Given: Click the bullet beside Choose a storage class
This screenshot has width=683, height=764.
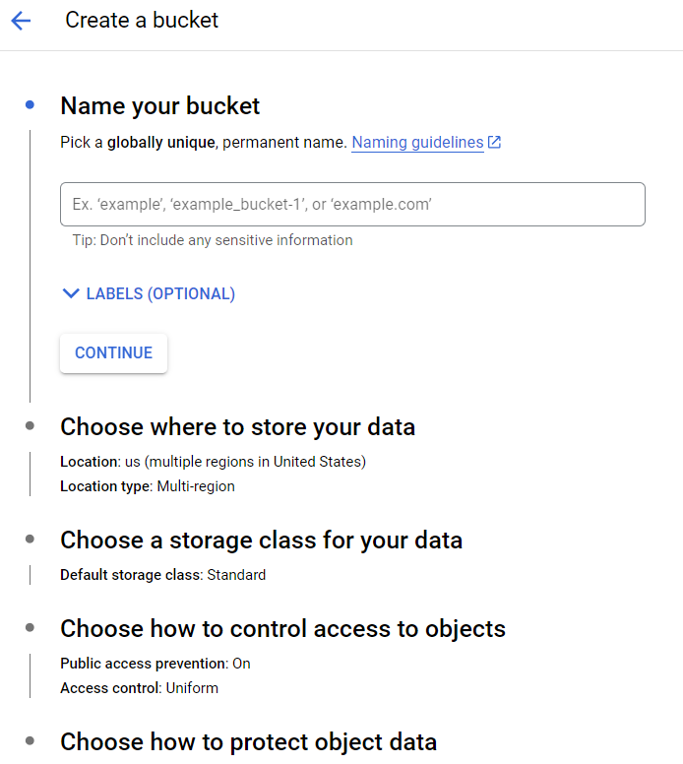Looking at the screenshot, I should [x=31, y=540].
